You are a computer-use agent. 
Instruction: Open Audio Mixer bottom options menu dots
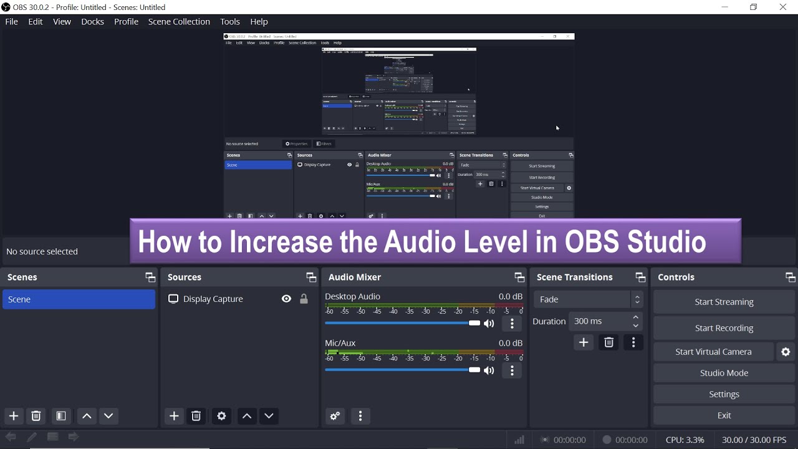(360, 416)
